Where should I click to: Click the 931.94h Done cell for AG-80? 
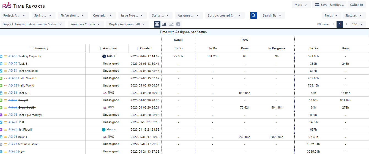coord(346,100)
